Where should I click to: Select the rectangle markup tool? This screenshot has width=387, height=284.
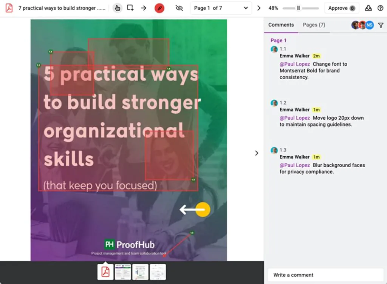130,8
